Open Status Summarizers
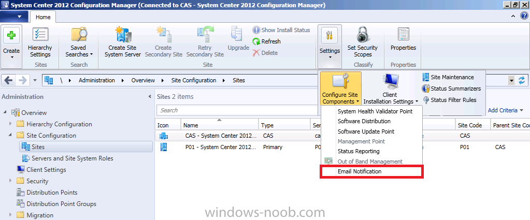Viewport: 530px width, 220px height. 451,89
